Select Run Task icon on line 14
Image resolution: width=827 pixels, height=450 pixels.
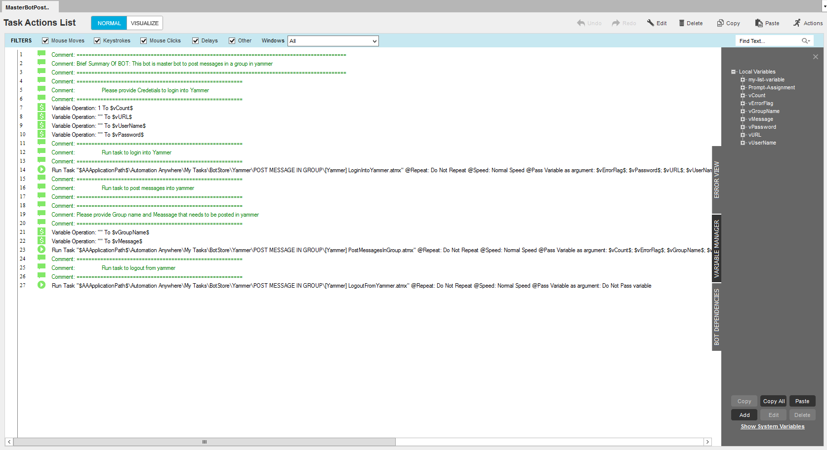tap(41, 170)
